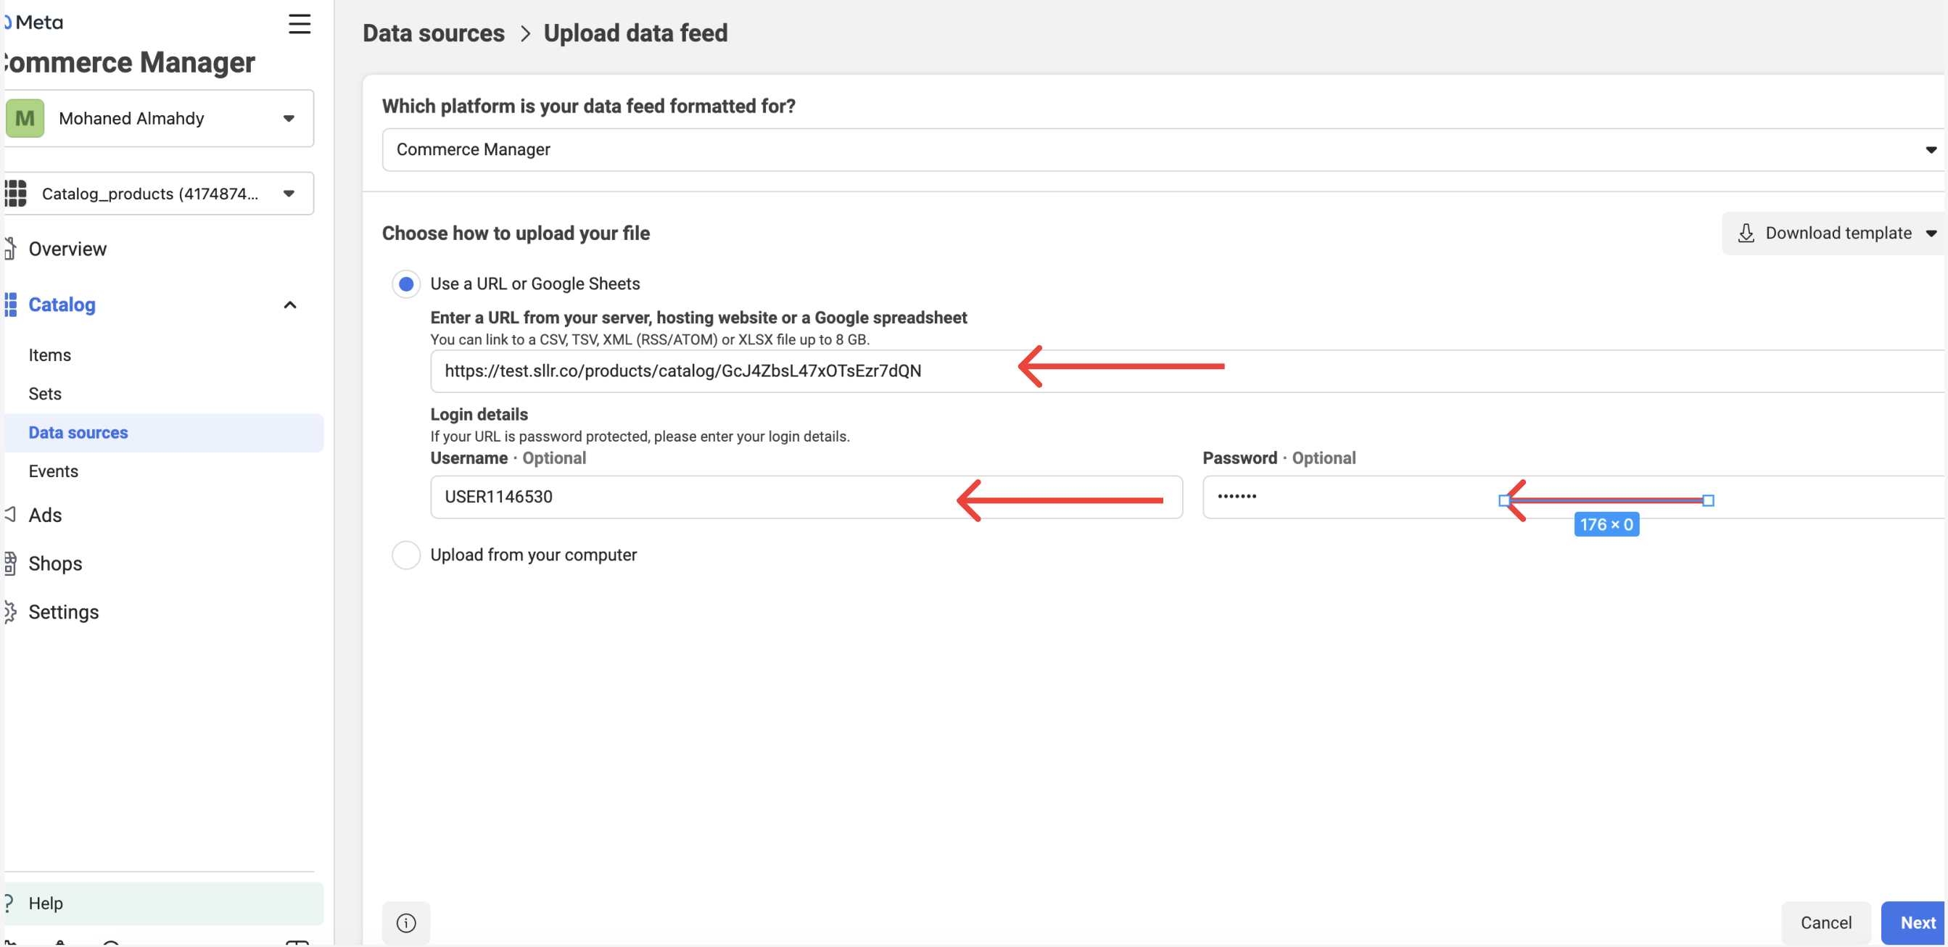Click the Help question mark icon
This screenshot has height=947, width=1948.
point(9,903)
